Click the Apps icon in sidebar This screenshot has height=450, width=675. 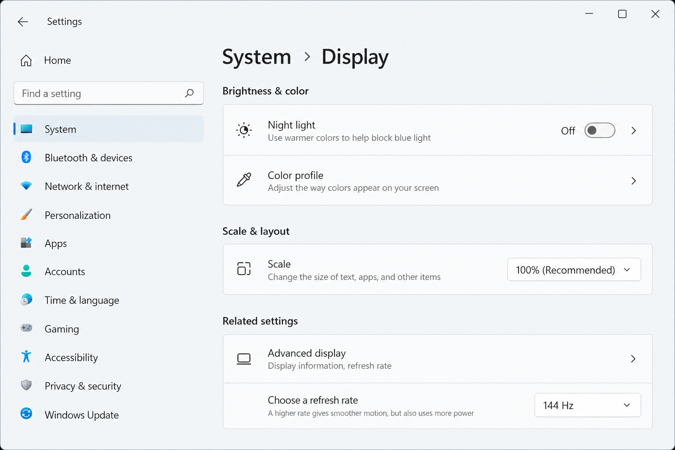coord(26,243)
